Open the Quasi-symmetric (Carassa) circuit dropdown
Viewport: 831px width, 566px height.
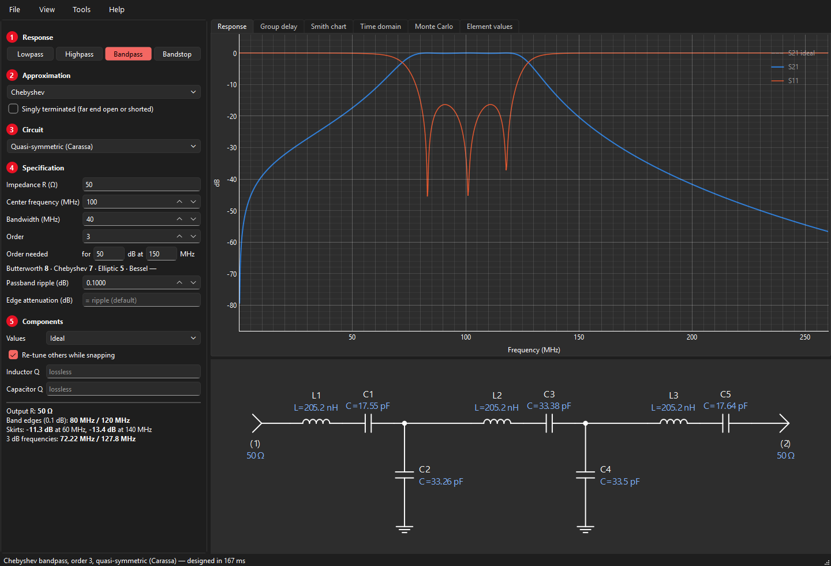click(103, 146)
